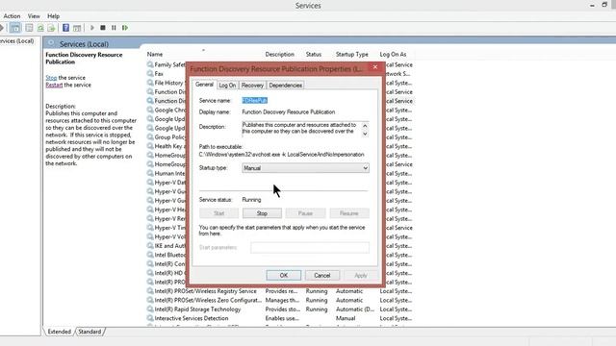Open the Action menu
This screenshot has width=616, height=346.
point(12,16)
